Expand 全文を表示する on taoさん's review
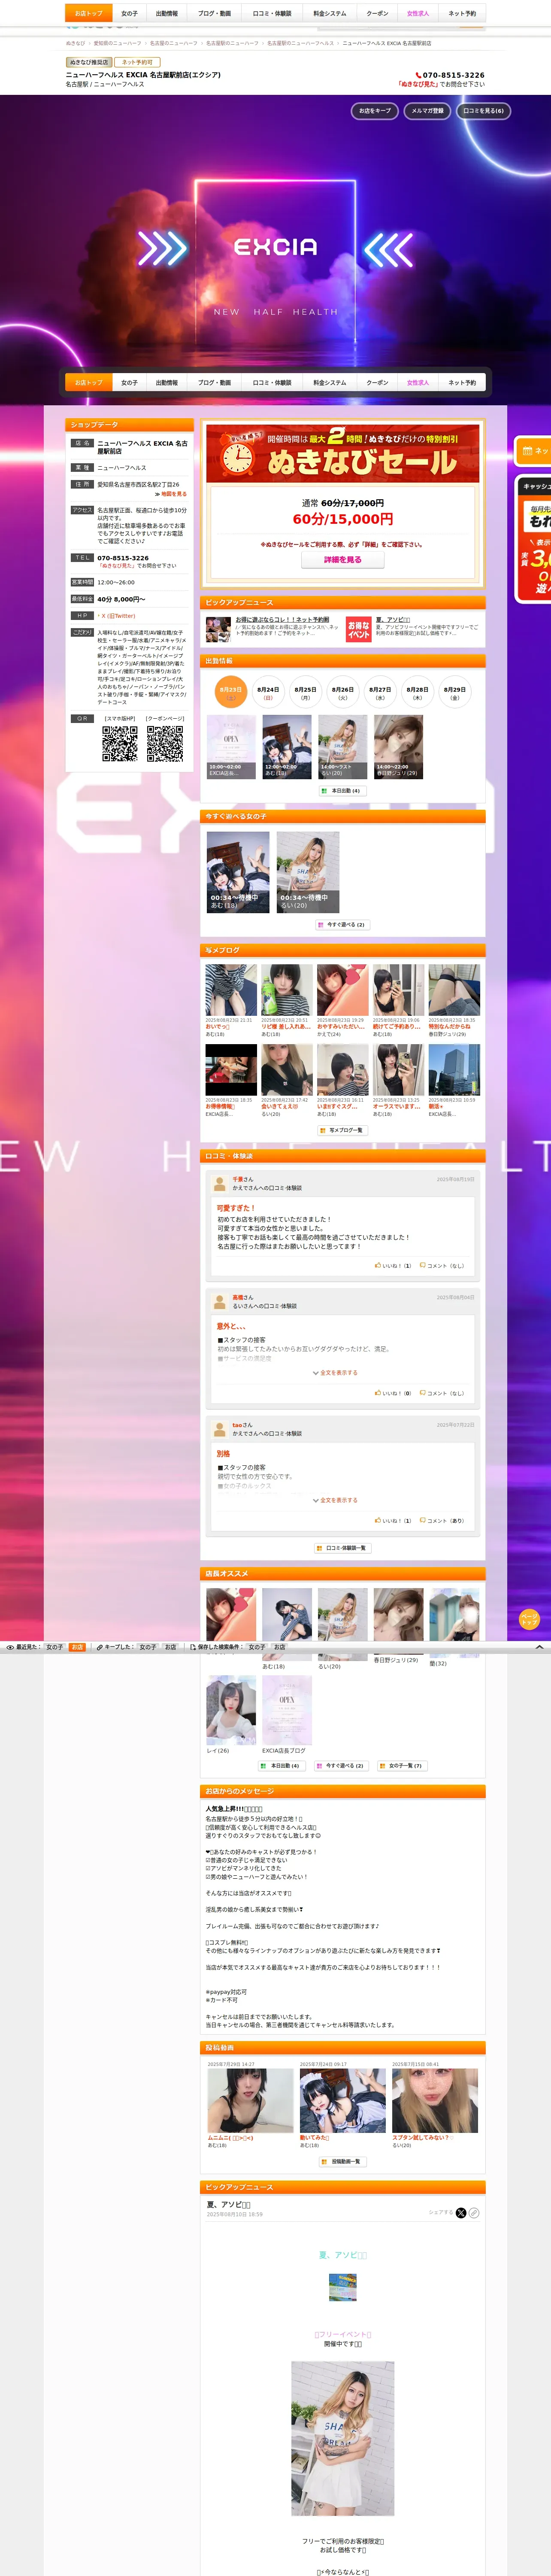 (336, 1500)
